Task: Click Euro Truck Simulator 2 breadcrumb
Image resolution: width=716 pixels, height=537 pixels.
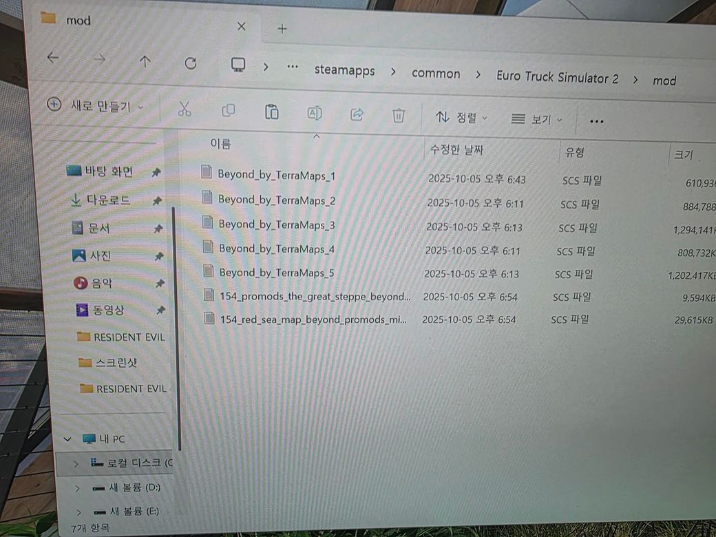Action: (557, 77)
